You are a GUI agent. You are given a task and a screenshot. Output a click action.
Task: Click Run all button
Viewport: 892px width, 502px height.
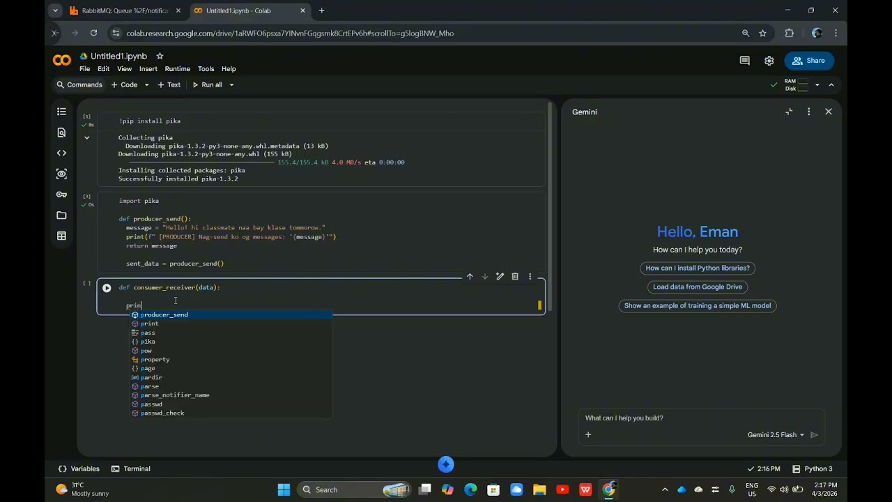207,85
